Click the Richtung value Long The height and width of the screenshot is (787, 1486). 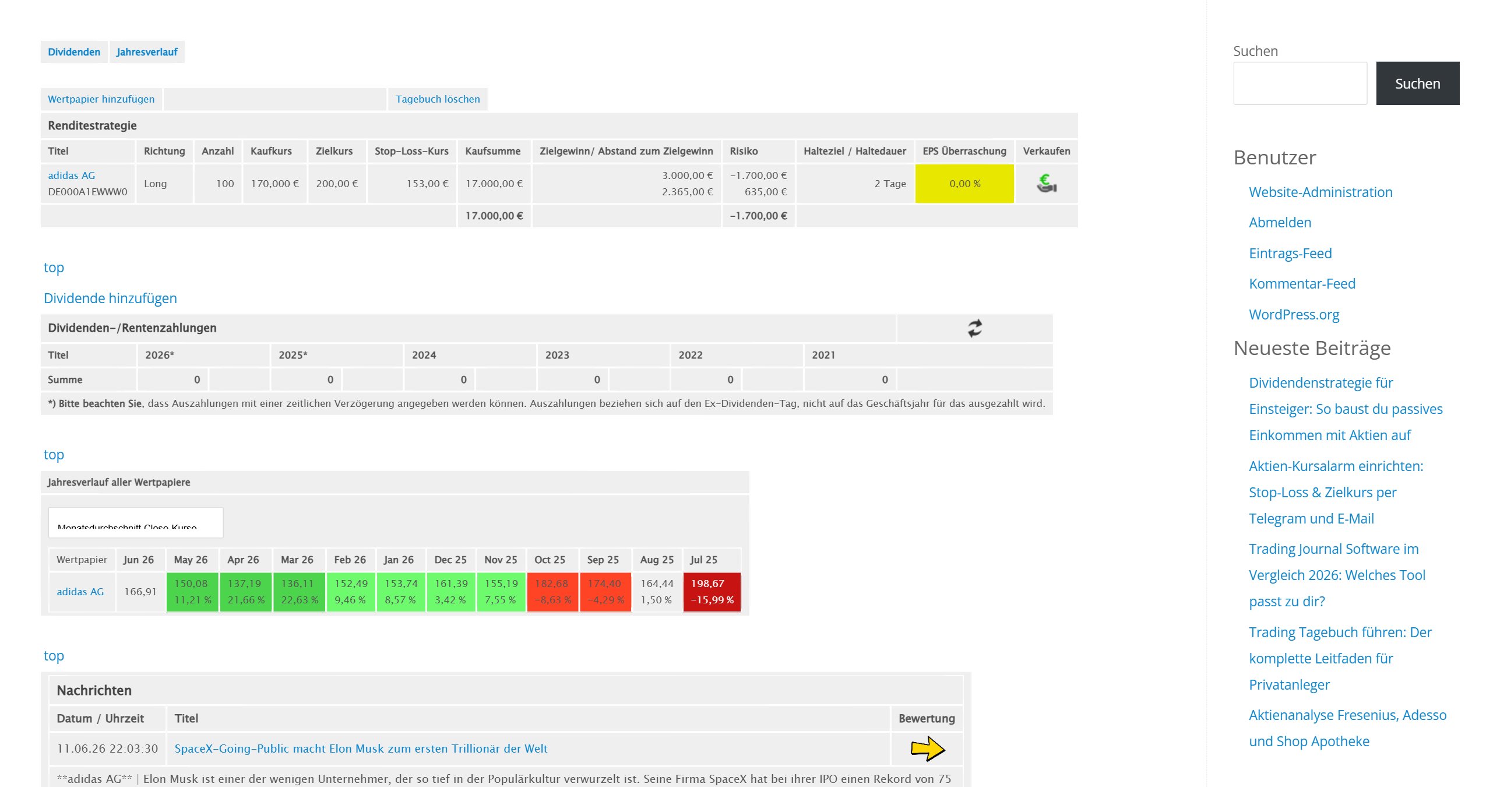click(x=155, y=184)
